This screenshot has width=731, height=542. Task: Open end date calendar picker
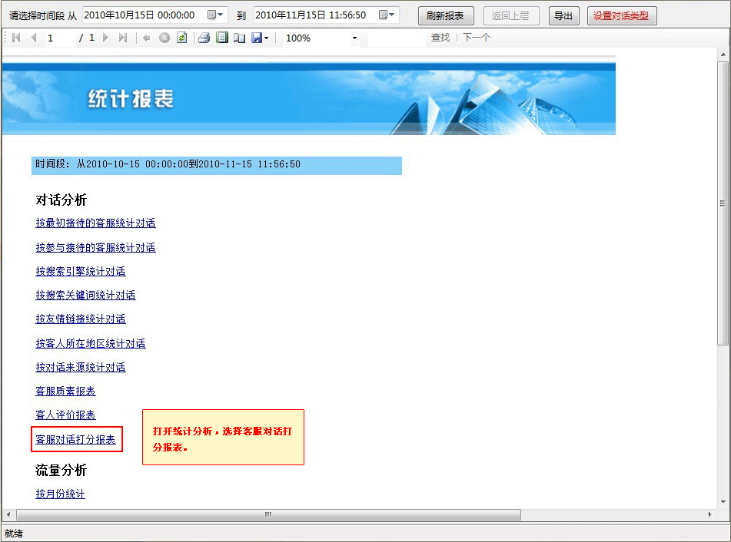[x=386, y=15]
